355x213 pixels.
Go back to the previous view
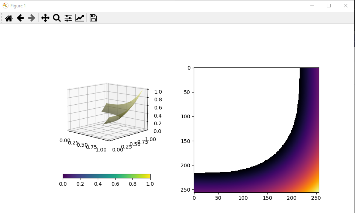20,18
